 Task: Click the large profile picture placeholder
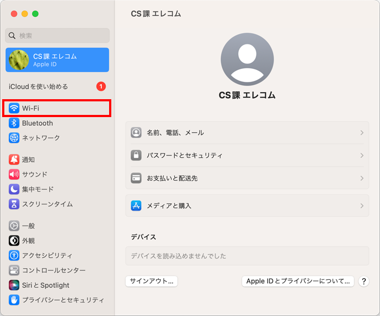coord(247,59)
